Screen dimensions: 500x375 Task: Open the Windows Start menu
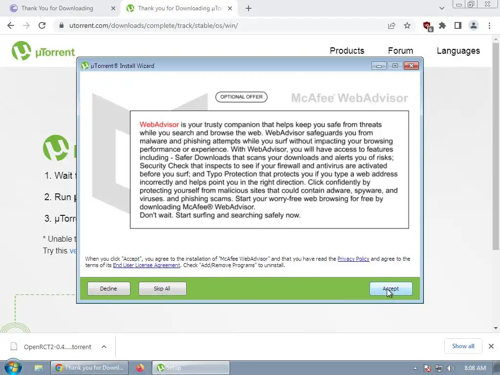tap(13, 368)
